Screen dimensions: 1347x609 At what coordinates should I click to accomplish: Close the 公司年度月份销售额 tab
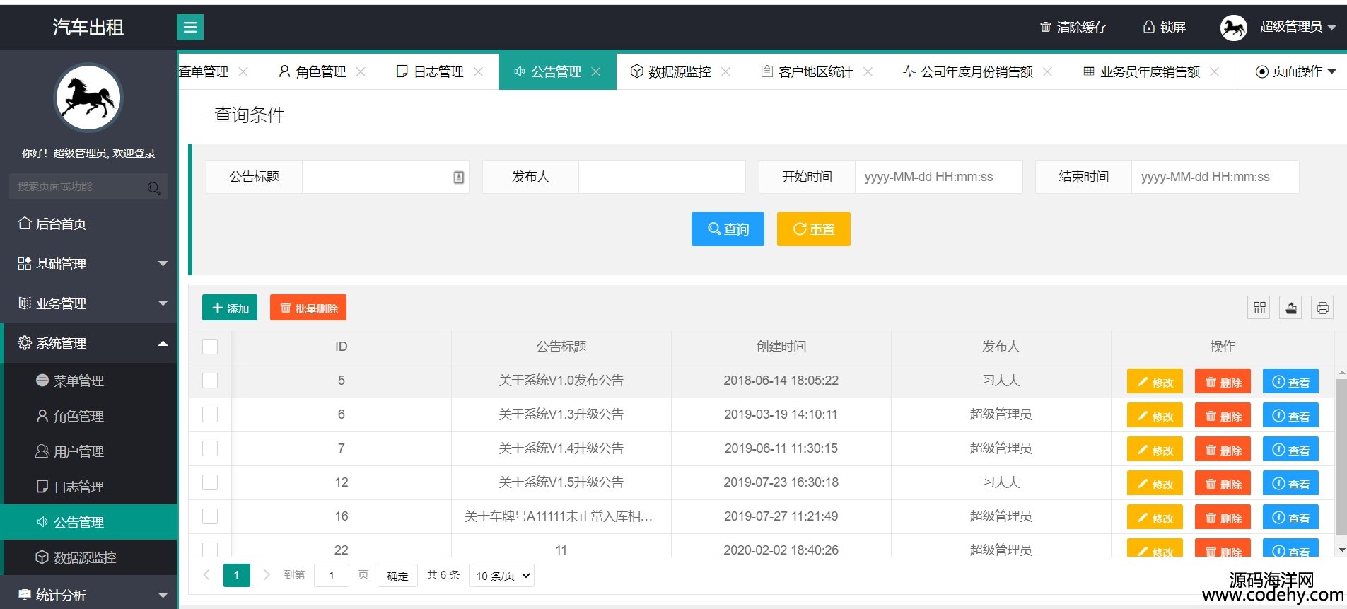click(x=1047, y=71)
